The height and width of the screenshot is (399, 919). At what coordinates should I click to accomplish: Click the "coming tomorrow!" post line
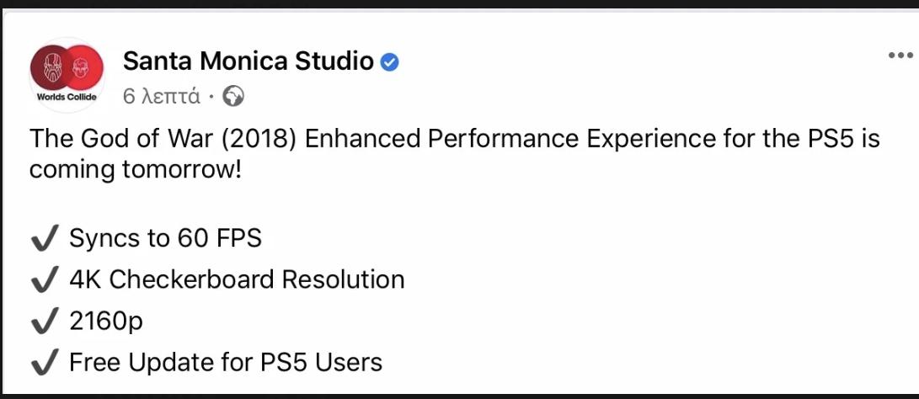point(136,169)
